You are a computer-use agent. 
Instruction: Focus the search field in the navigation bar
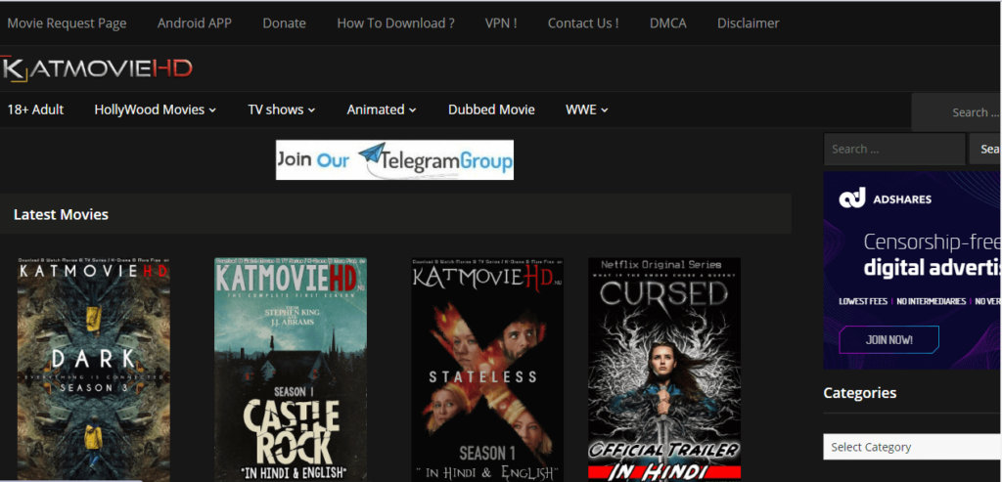pos(957,112)
